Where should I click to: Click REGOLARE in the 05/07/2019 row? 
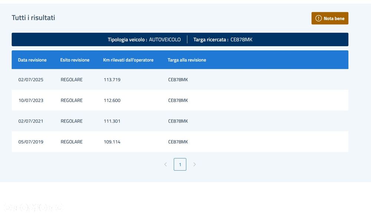[72, 142]
